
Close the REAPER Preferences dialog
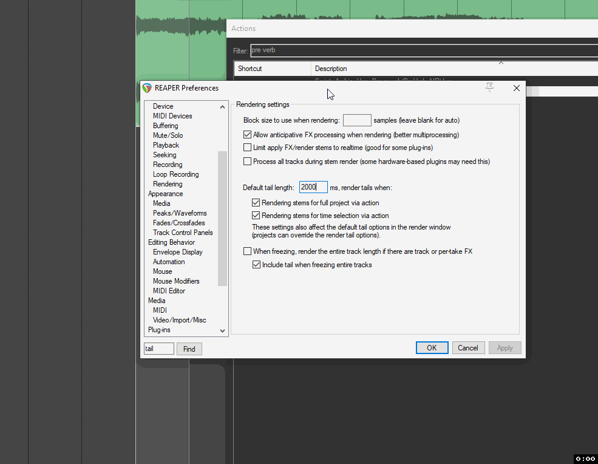coord(517,88)
